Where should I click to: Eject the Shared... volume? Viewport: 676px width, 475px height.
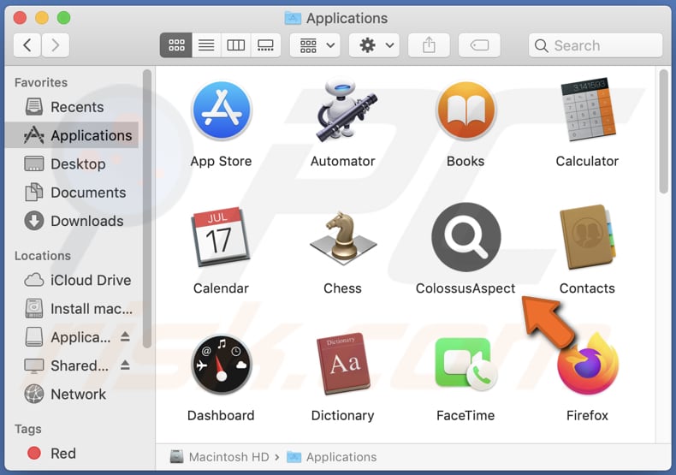pyautogui.click(x=125, y=365)
